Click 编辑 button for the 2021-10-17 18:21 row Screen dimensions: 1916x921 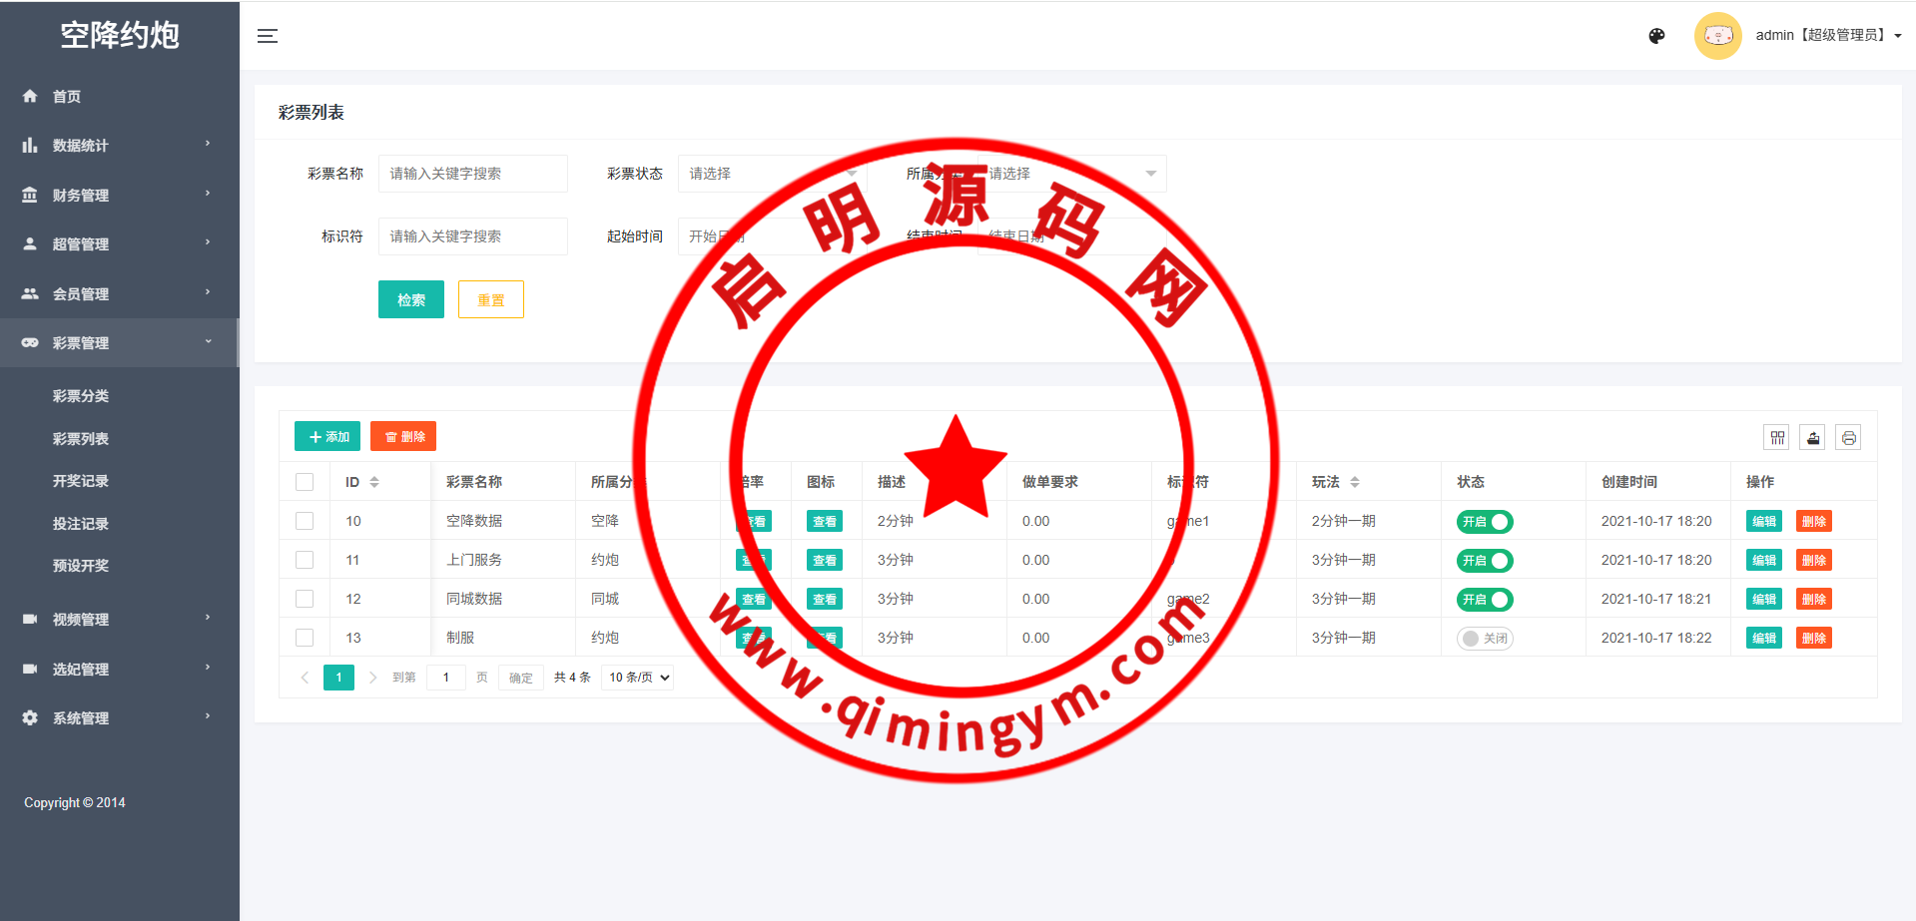point(1763,600)
